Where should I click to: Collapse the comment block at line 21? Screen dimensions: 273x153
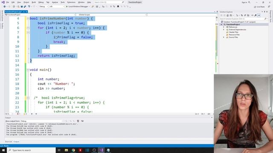click(x=28, y=98)
